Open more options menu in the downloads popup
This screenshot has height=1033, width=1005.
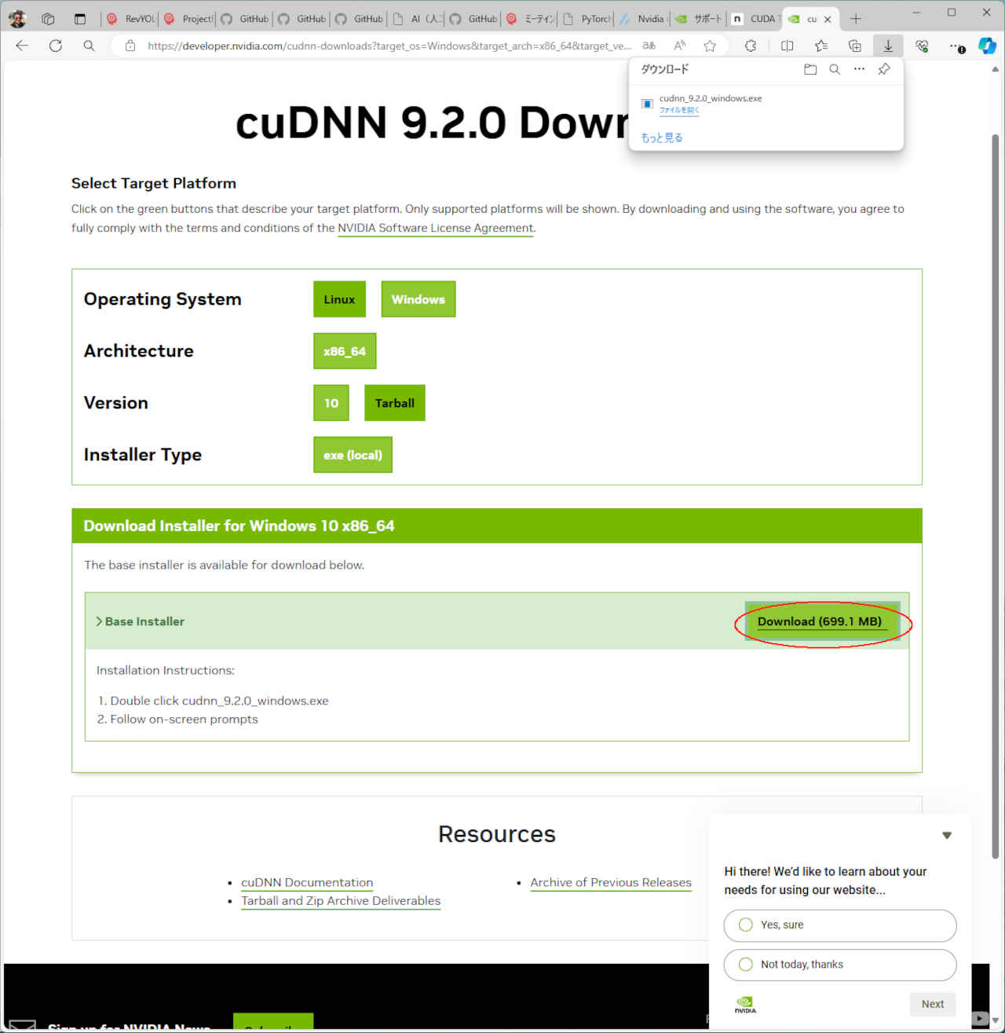(x=859, y=69)
